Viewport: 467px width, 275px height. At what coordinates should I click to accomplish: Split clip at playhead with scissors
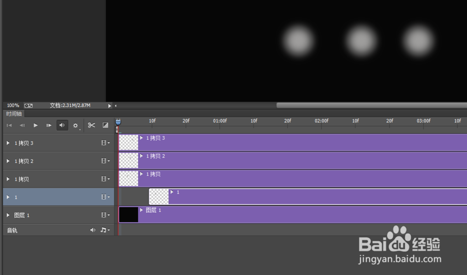[x=92, y=125]
